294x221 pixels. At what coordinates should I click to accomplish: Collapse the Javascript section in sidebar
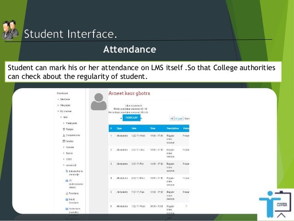click(x=64, y=165)
